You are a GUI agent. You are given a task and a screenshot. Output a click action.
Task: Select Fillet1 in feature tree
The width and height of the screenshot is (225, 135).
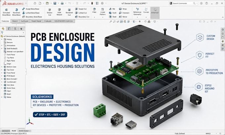tap(8, 91)
